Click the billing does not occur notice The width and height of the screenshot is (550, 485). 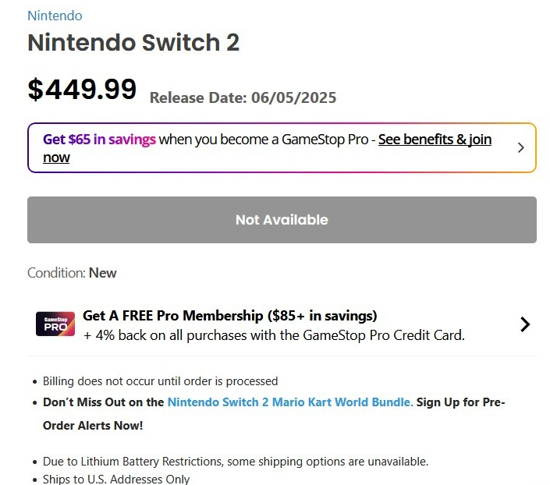click(x=160, y=381)
